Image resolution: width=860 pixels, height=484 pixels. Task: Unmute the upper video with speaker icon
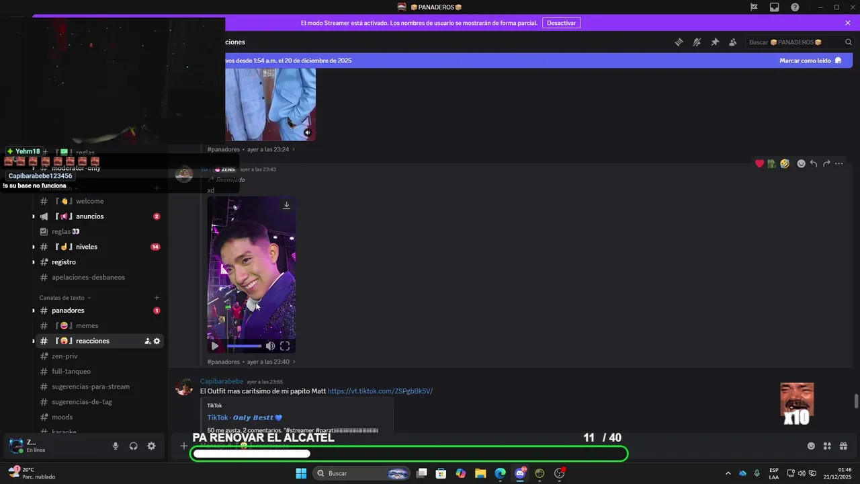coord(308,132)
